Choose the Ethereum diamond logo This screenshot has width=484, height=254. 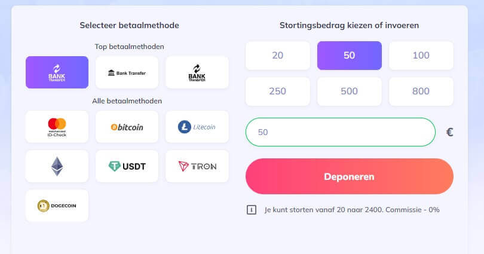click(57, 166)
